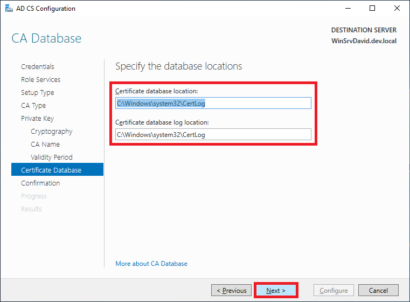
Task: Maximize the AD CS Configuration window
Action: [372, 9]
